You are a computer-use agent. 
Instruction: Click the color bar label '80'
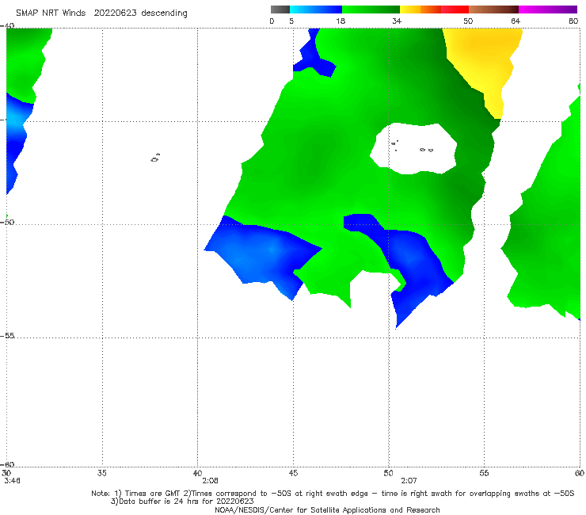point(573,21)
